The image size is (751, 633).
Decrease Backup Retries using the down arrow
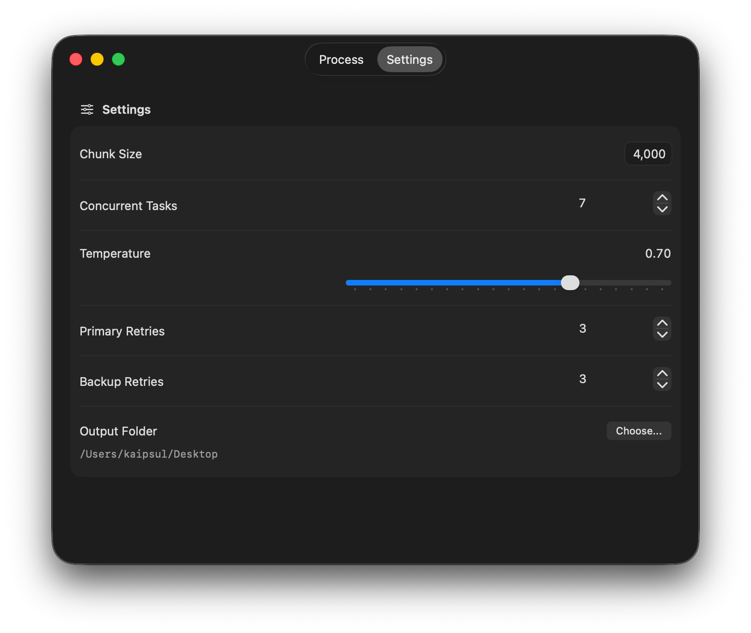[662, 385]
